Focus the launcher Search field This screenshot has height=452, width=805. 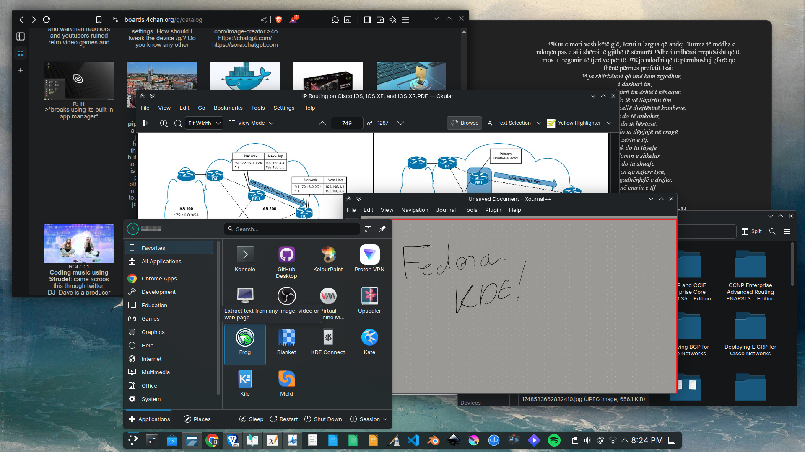click(292, 229)
